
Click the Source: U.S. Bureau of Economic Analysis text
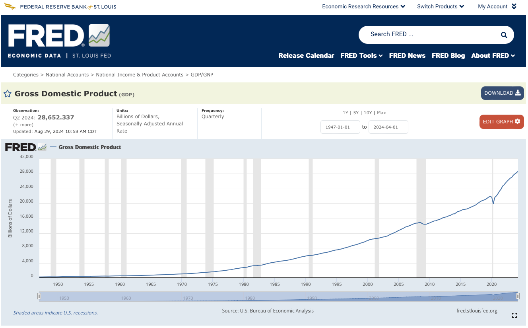(268, 311)
